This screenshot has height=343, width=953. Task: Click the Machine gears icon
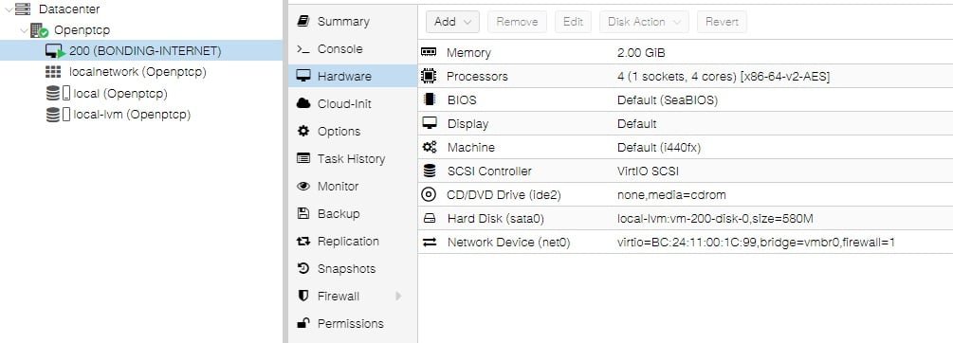click(430, 148)
